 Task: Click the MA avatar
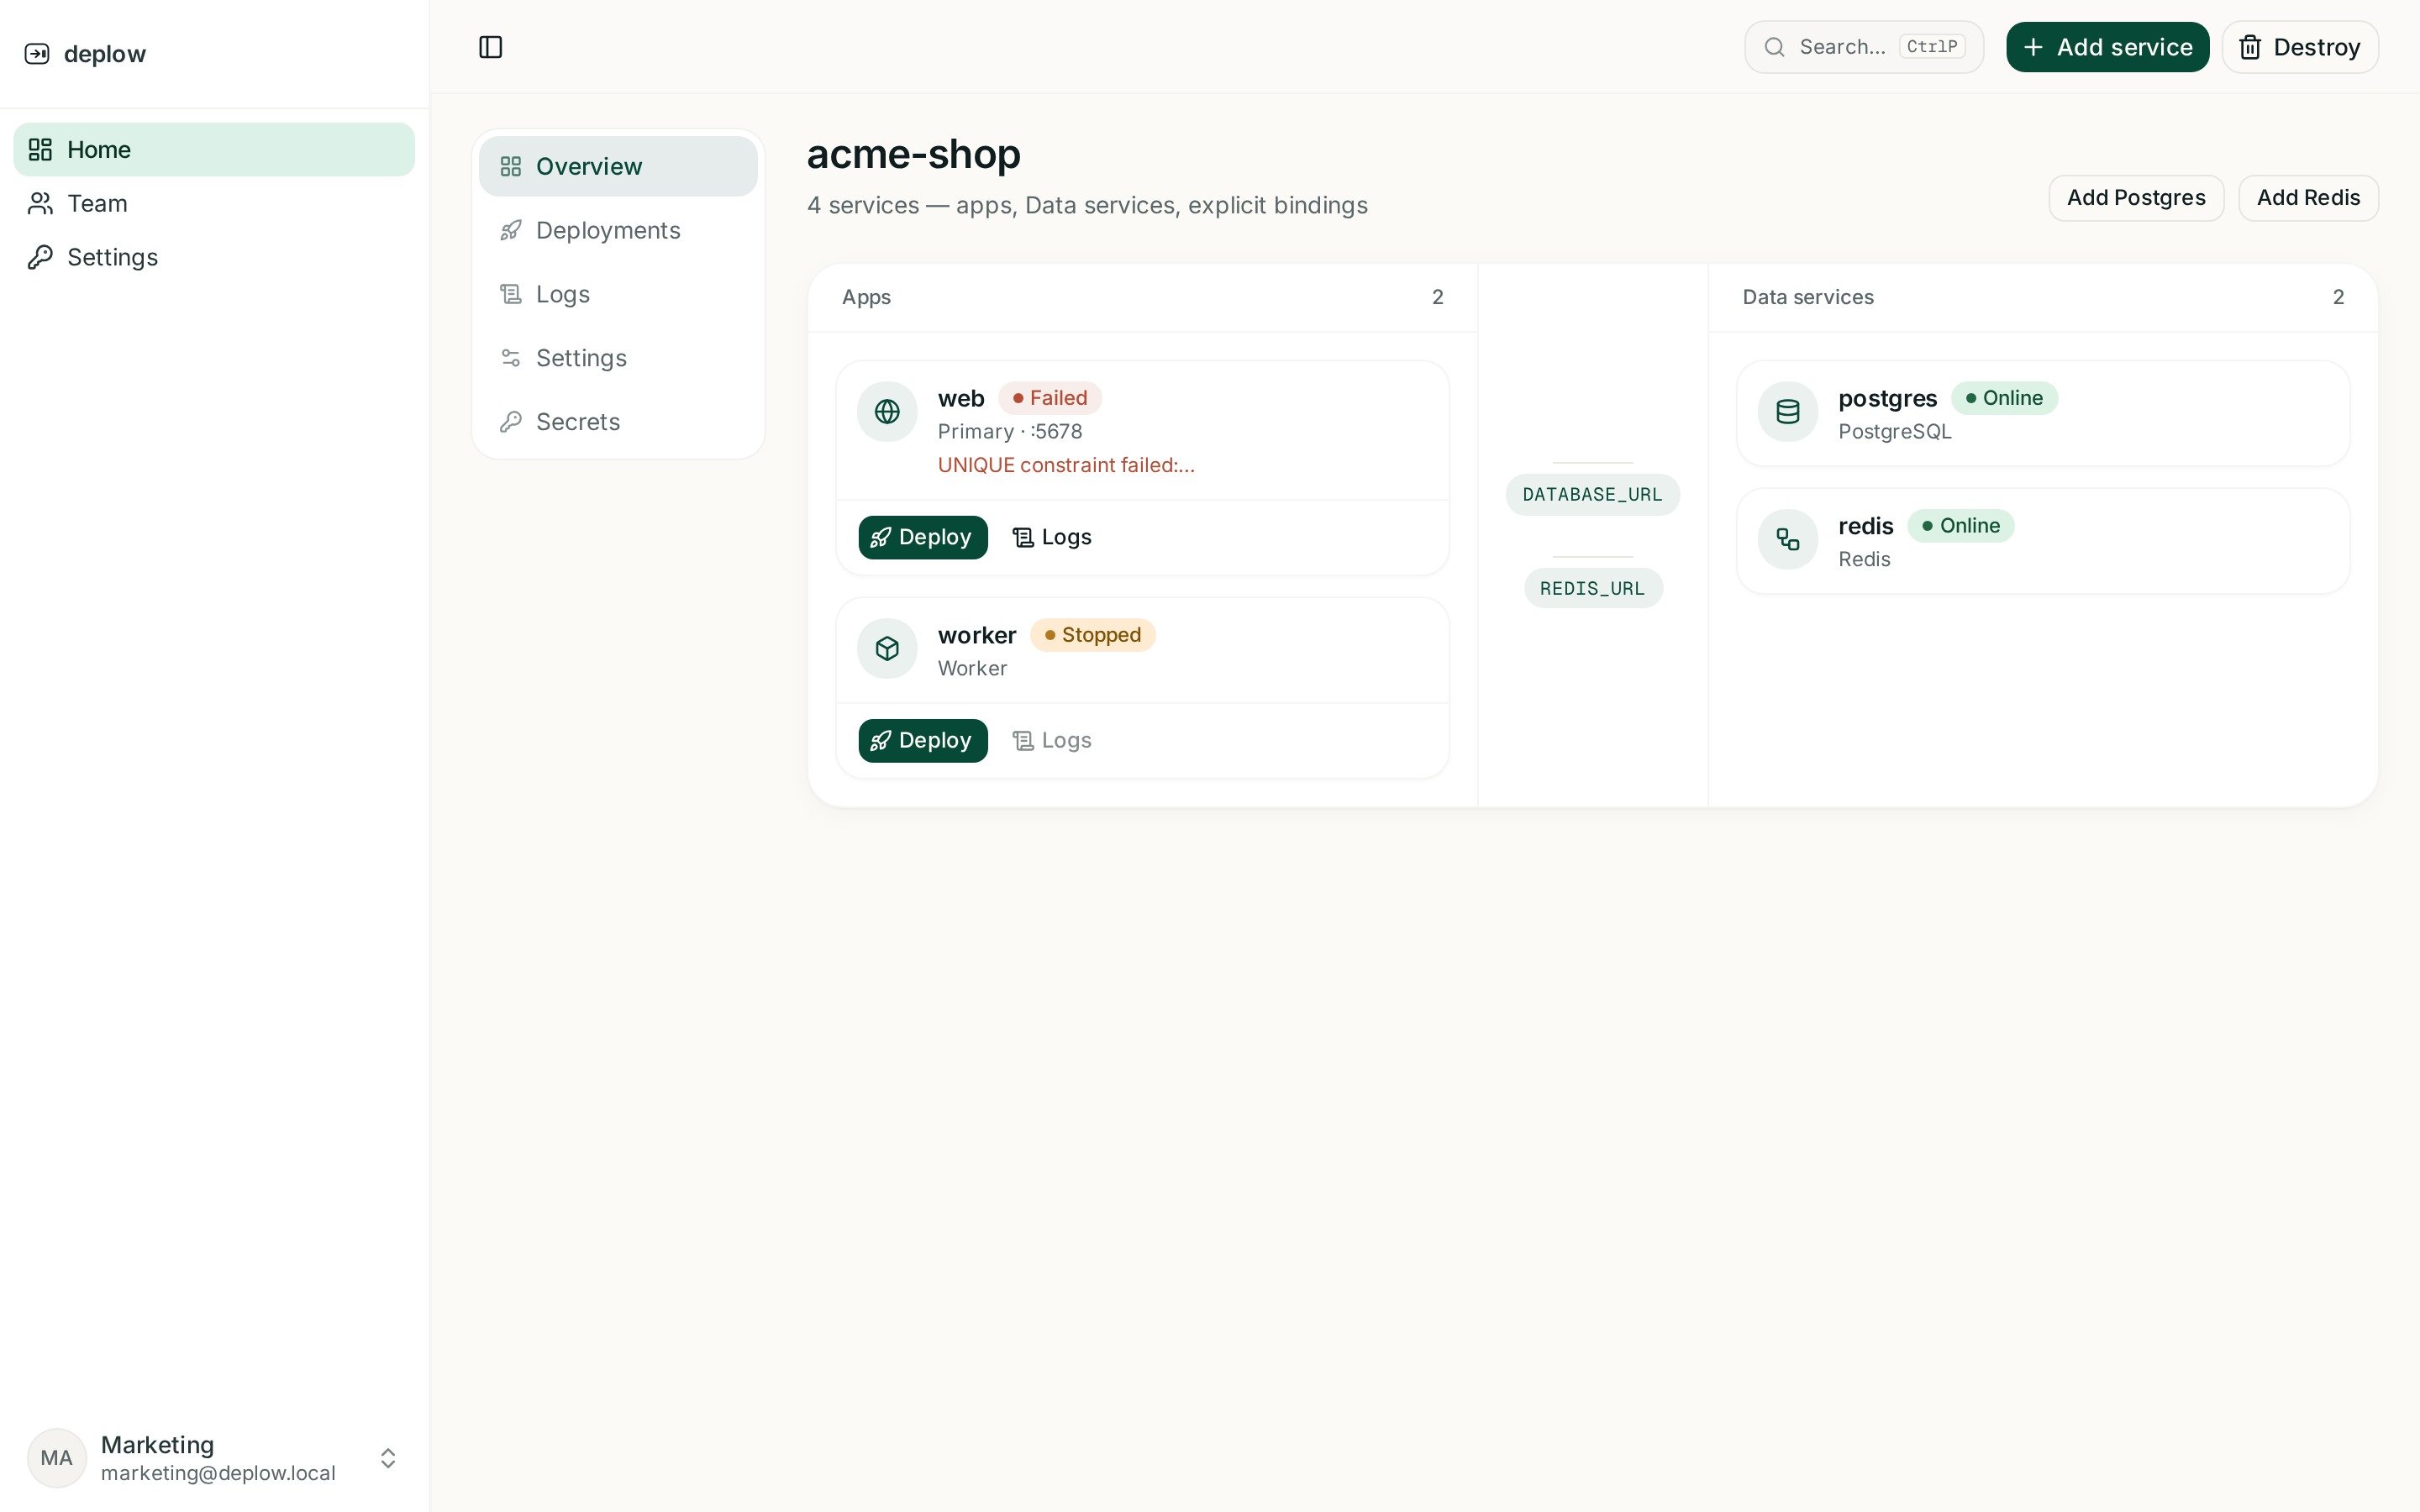click(56, 1457)
